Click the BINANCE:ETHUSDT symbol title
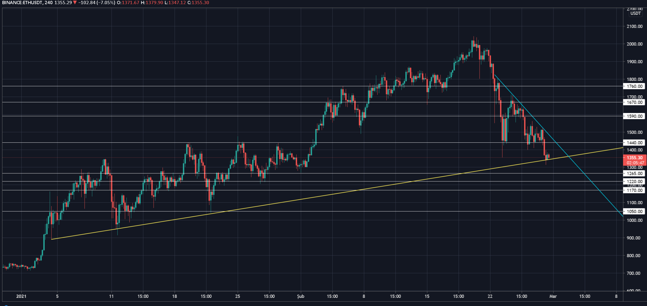 [22, 3]
